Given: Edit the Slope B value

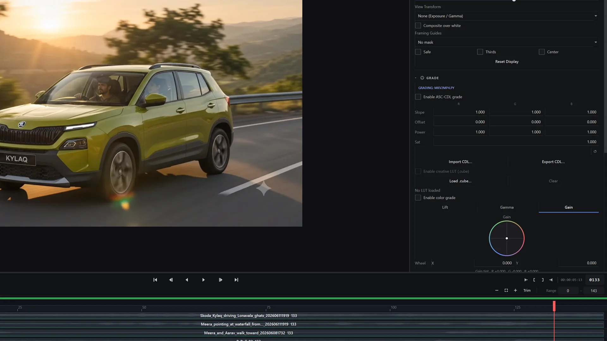Looking at the screenshot, I should (572, 112).
